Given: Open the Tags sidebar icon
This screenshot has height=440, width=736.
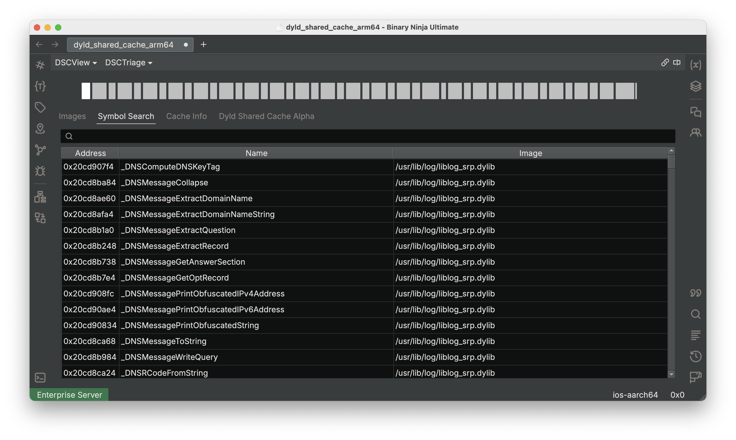Looking at the screenshot, I should tap(40, 107).
